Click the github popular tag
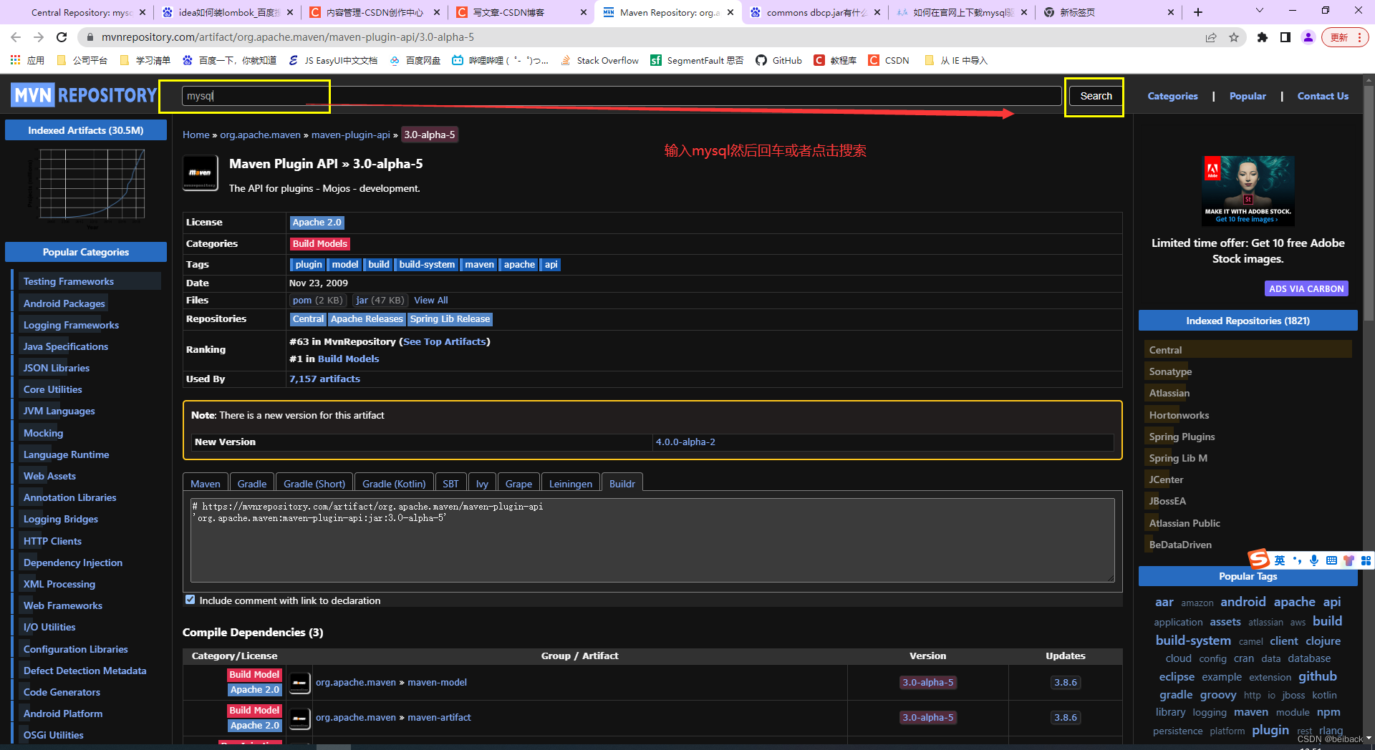The image size is (1375, 750). [x=1317, y=676]
